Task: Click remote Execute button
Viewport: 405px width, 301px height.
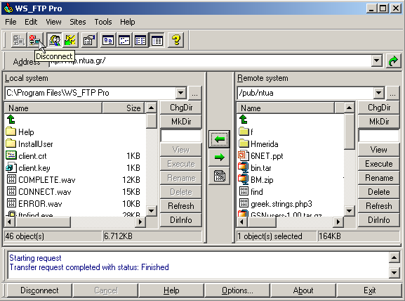Action: click(378, 164)
